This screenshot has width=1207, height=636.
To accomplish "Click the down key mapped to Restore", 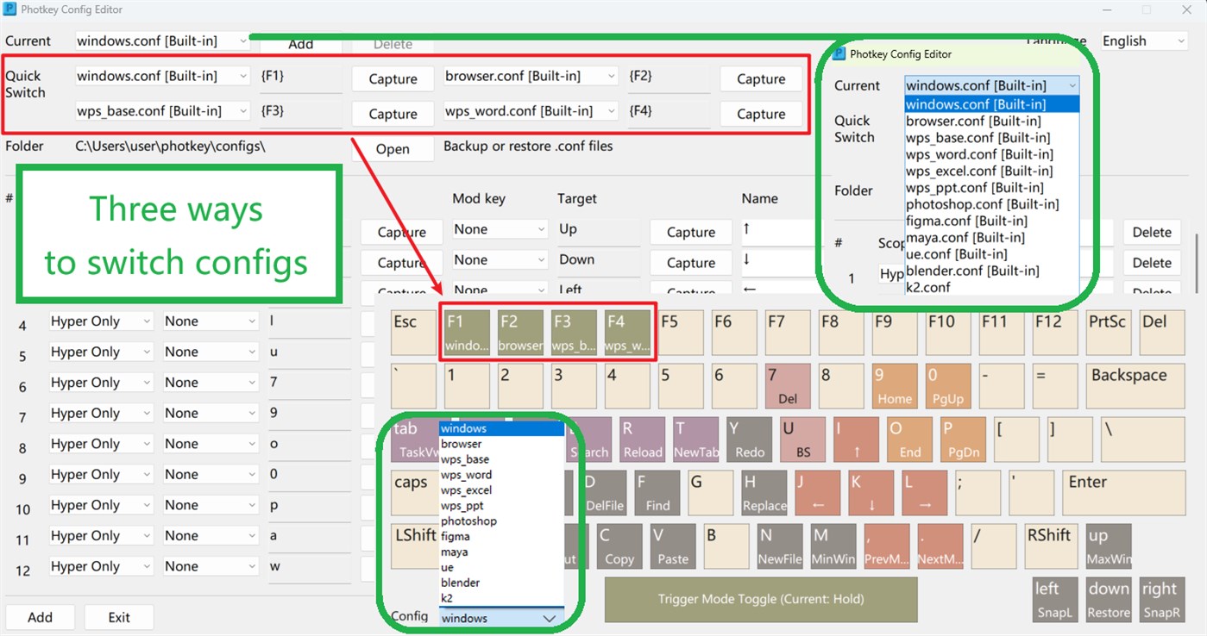I will [1109, 600].
